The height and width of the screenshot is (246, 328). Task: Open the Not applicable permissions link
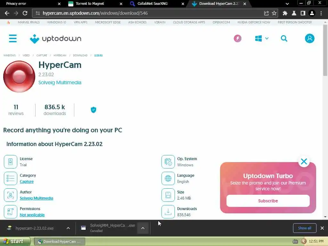coord(32,215)
